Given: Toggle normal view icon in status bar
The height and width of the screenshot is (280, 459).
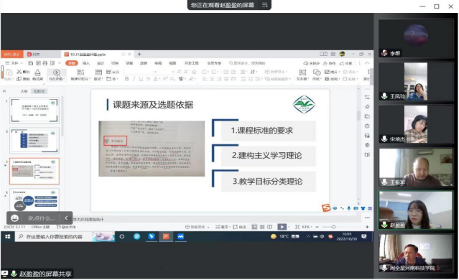Looking at the screenshot, I should 254,227.
